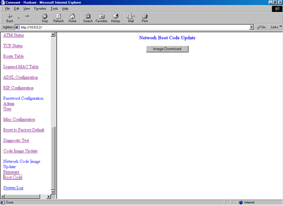Expand the Links toolbar chevron
Image resolution: width=283 pixels, height=206 pixels.
(x=280, y=27)
